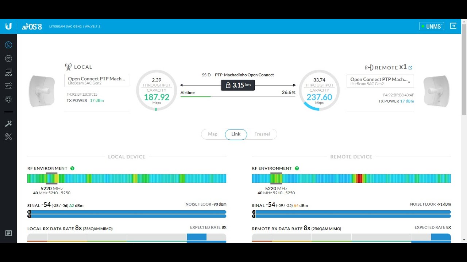Click the local throughput capacity gauge
This screenshot has height=262, width=467.
[x=157, y=90]
